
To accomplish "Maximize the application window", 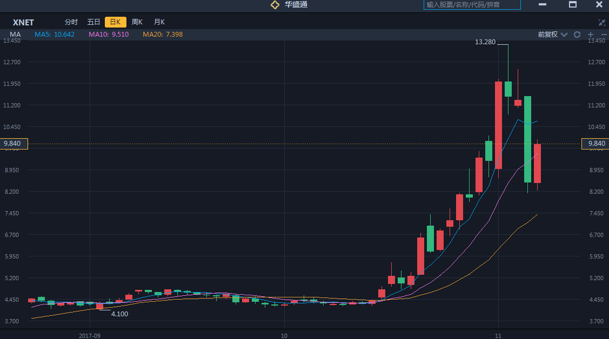I will pos(573,5).
